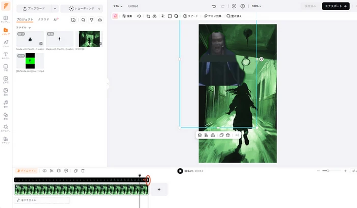Expand the アップロード dropdown arrow

tap(55, 9)
